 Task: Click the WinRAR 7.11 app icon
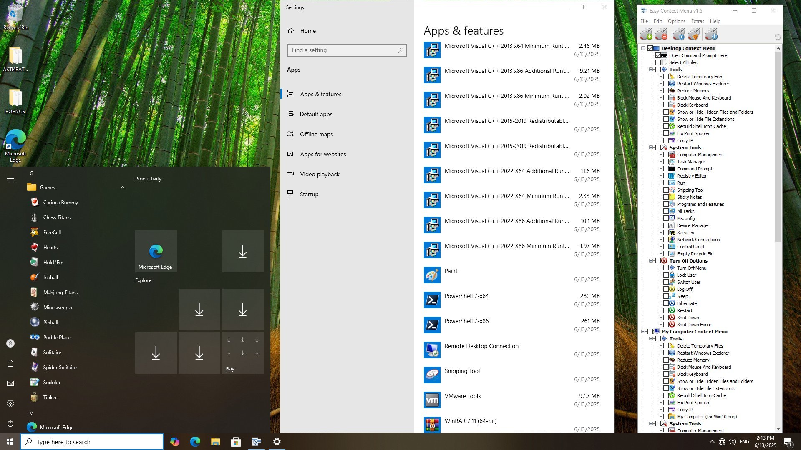(x=432, y=425)
